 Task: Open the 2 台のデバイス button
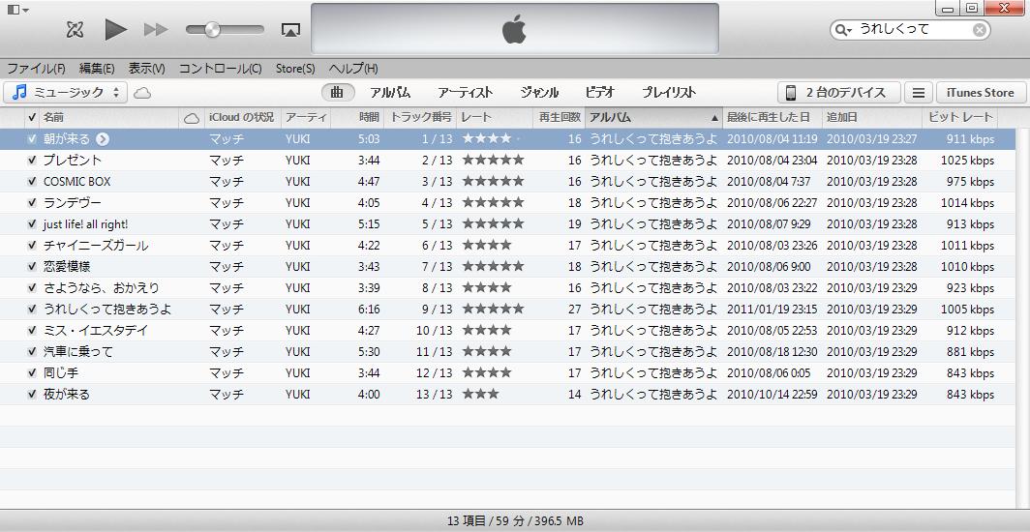tap(838, 93)
